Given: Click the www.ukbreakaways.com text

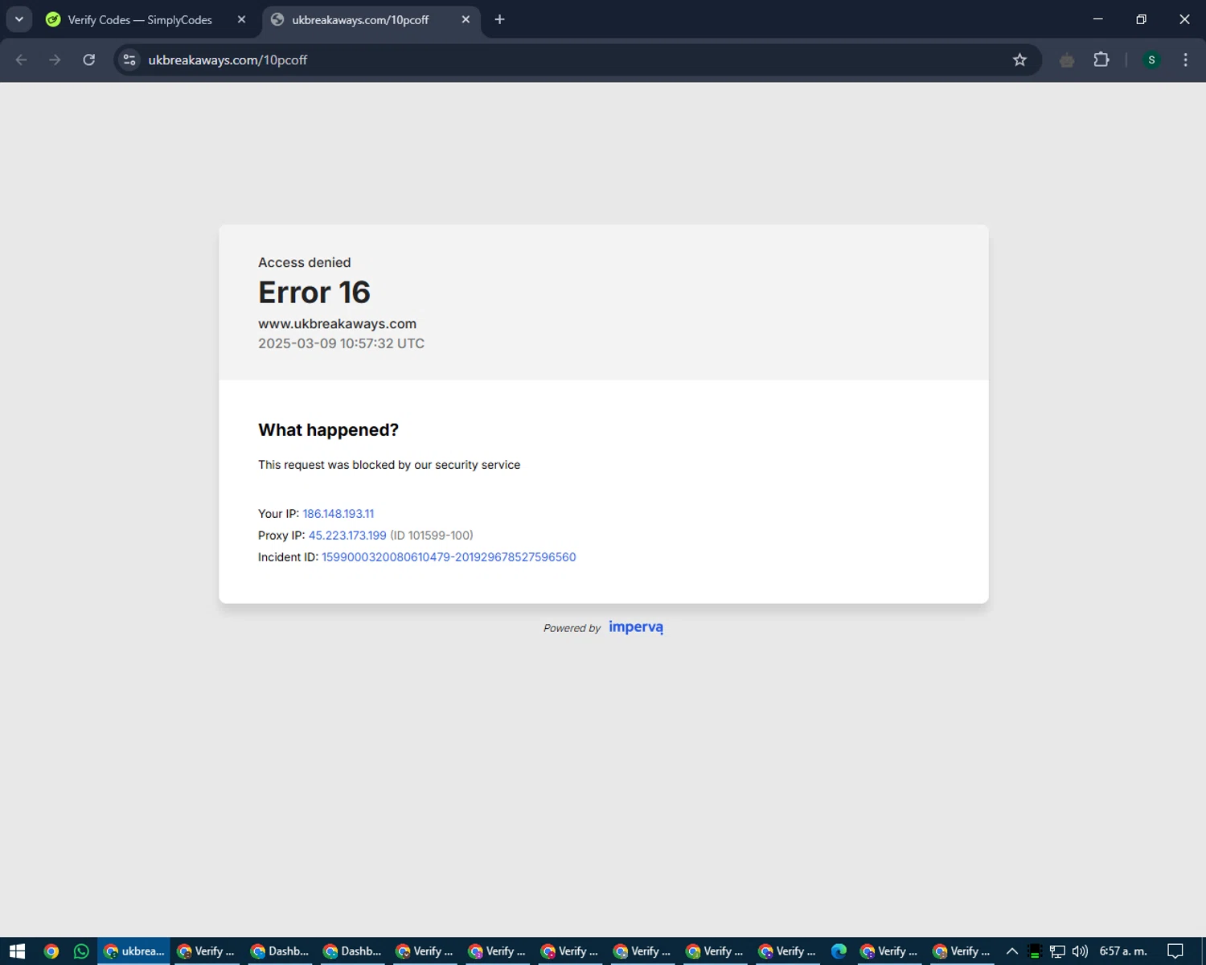Looking at the screenshot, I should [x=337, y=323].
